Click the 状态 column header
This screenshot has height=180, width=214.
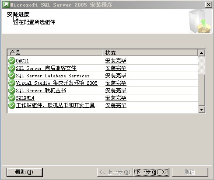point(151,52)
